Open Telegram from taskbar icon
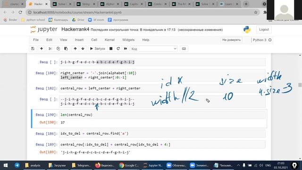302x170 pixels. tap(17, 165)
